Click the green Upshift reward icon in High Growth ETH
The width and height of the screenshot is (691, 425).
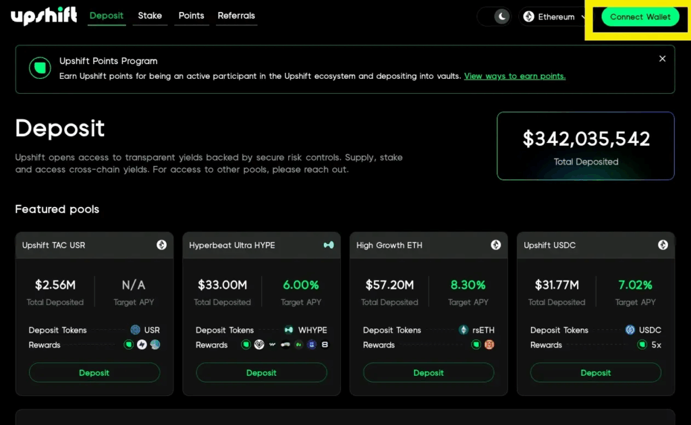click(x=476, y=345)
